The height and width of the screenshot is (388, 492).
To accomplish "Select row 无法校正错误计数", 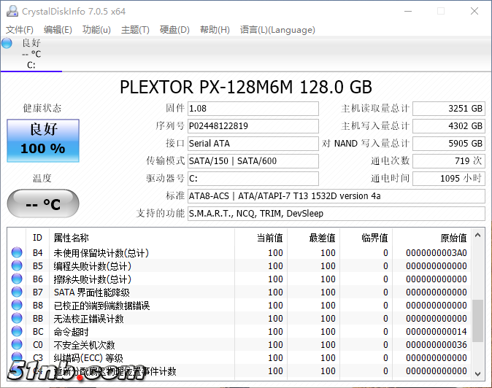I will [x=239, y=319].
